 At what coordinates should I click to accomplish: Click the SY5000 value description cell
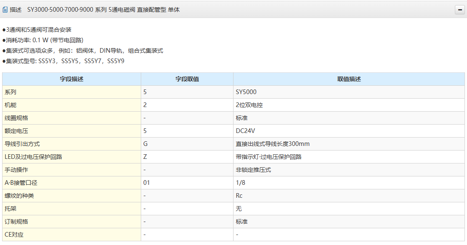click(x=246, y=92)
